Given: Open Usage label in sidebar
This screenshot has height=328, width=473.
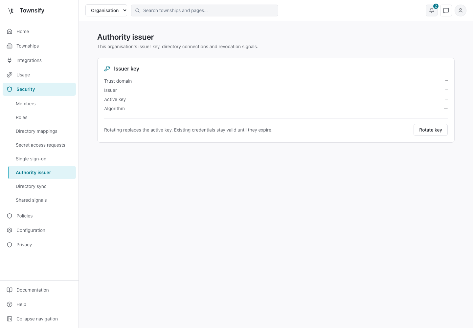Looking at the screenshot, I should coord(23,75).
